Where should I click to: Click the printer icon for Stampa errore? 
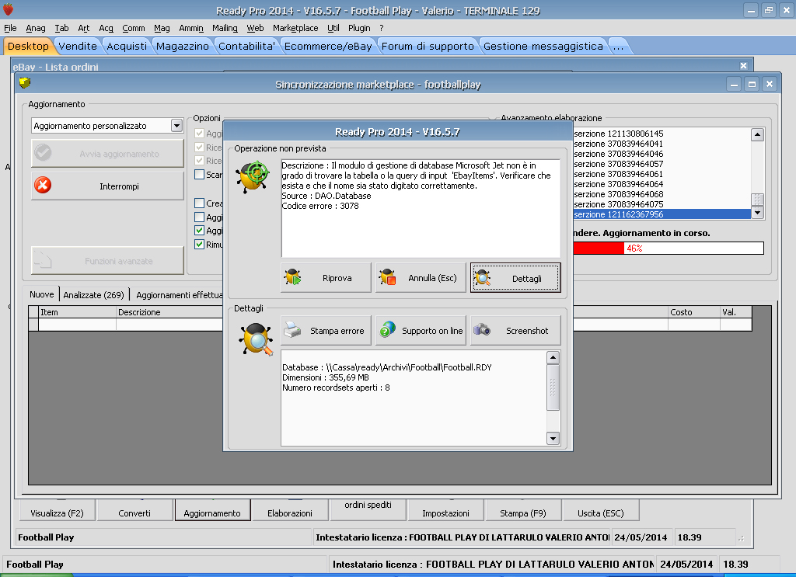click(292, 330)
